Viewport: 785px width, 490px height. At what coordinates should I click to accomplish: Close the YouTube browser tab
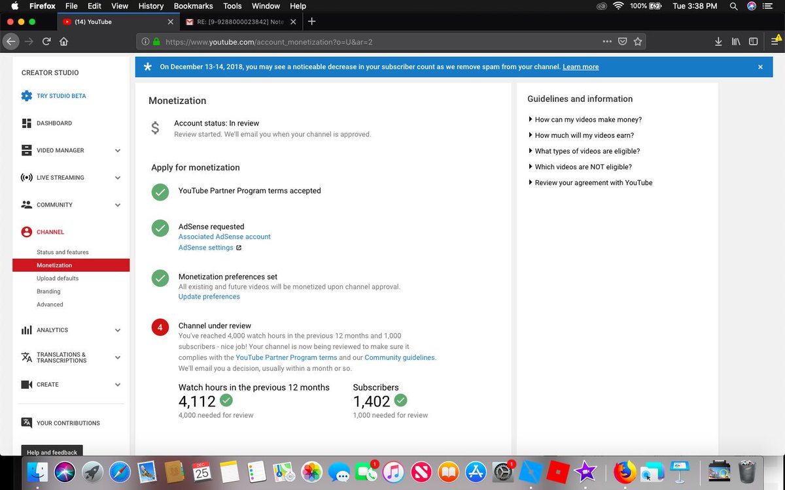[171, 22]
